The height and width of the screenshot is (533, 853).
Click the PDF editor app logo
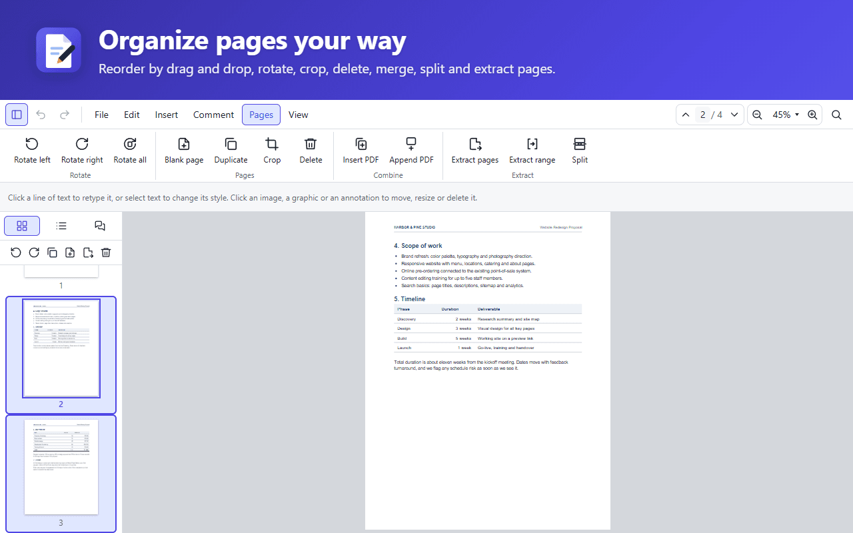pos(59,50)
